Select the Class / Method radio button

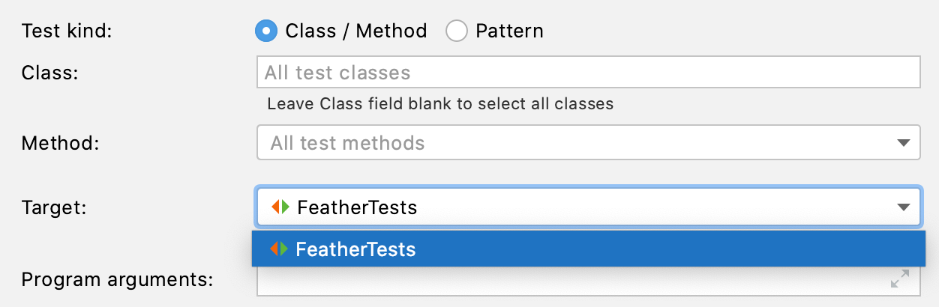coord(266,31)
